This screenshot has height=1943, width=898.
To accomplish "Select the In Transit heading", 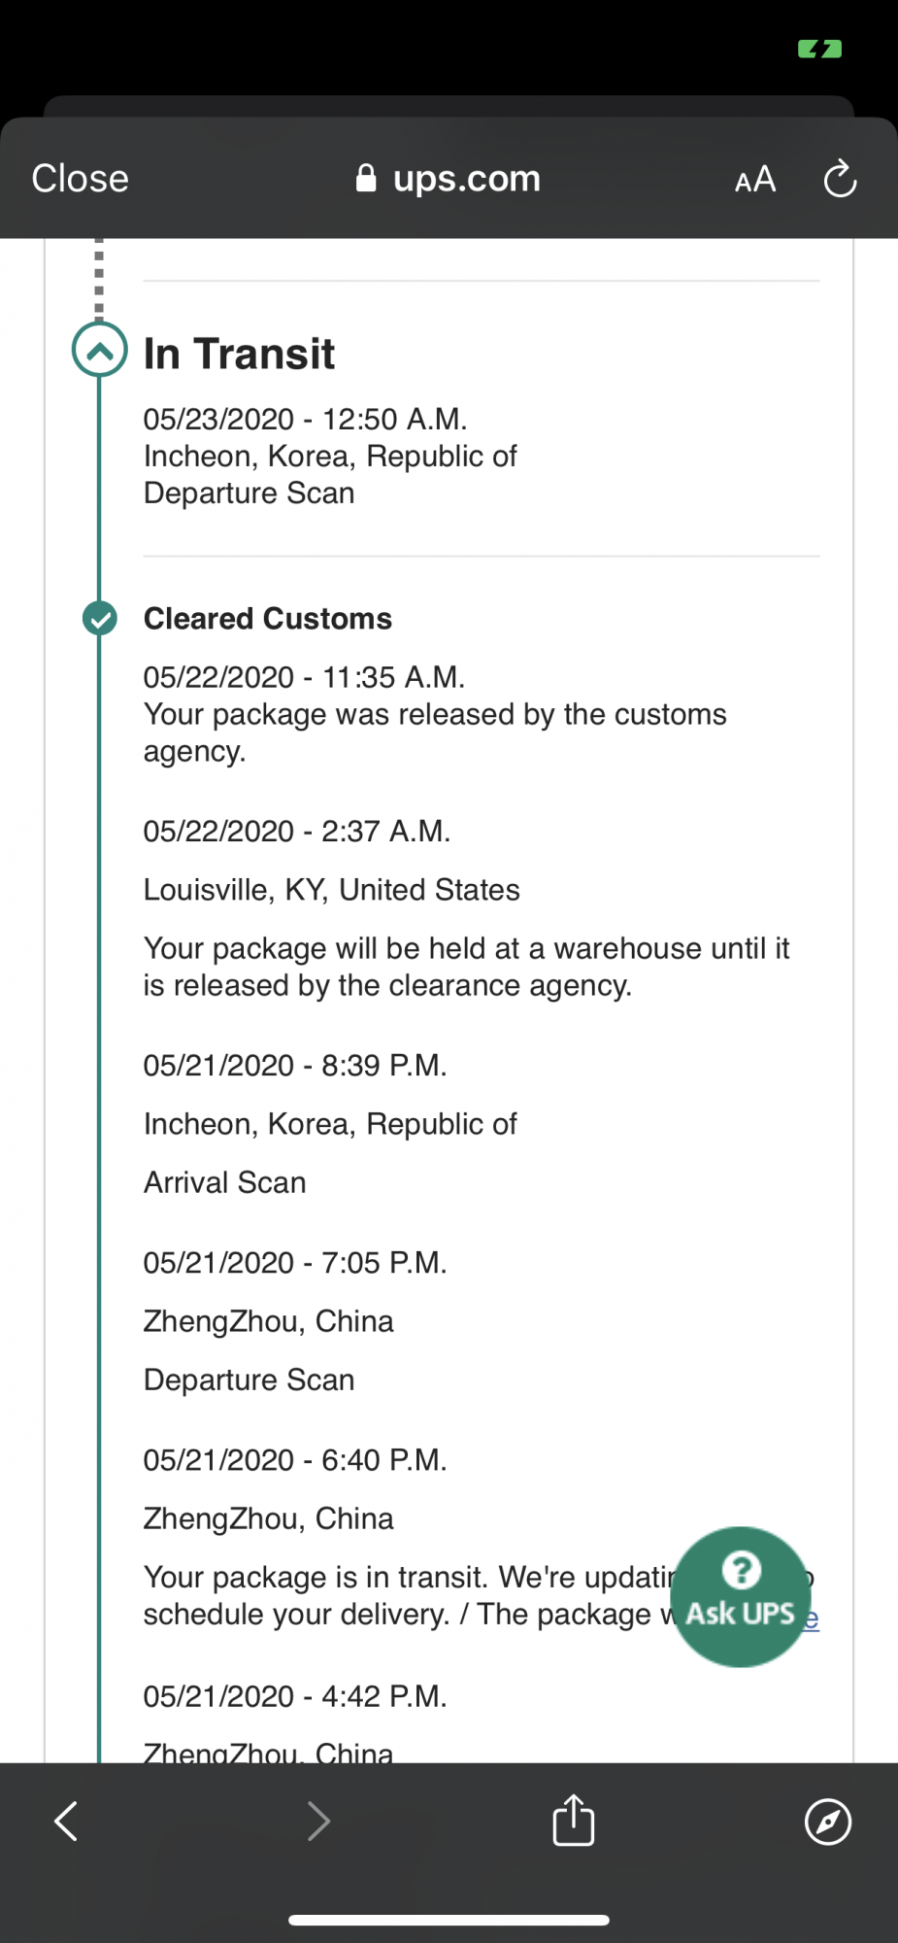I will [x=239, y=354].
